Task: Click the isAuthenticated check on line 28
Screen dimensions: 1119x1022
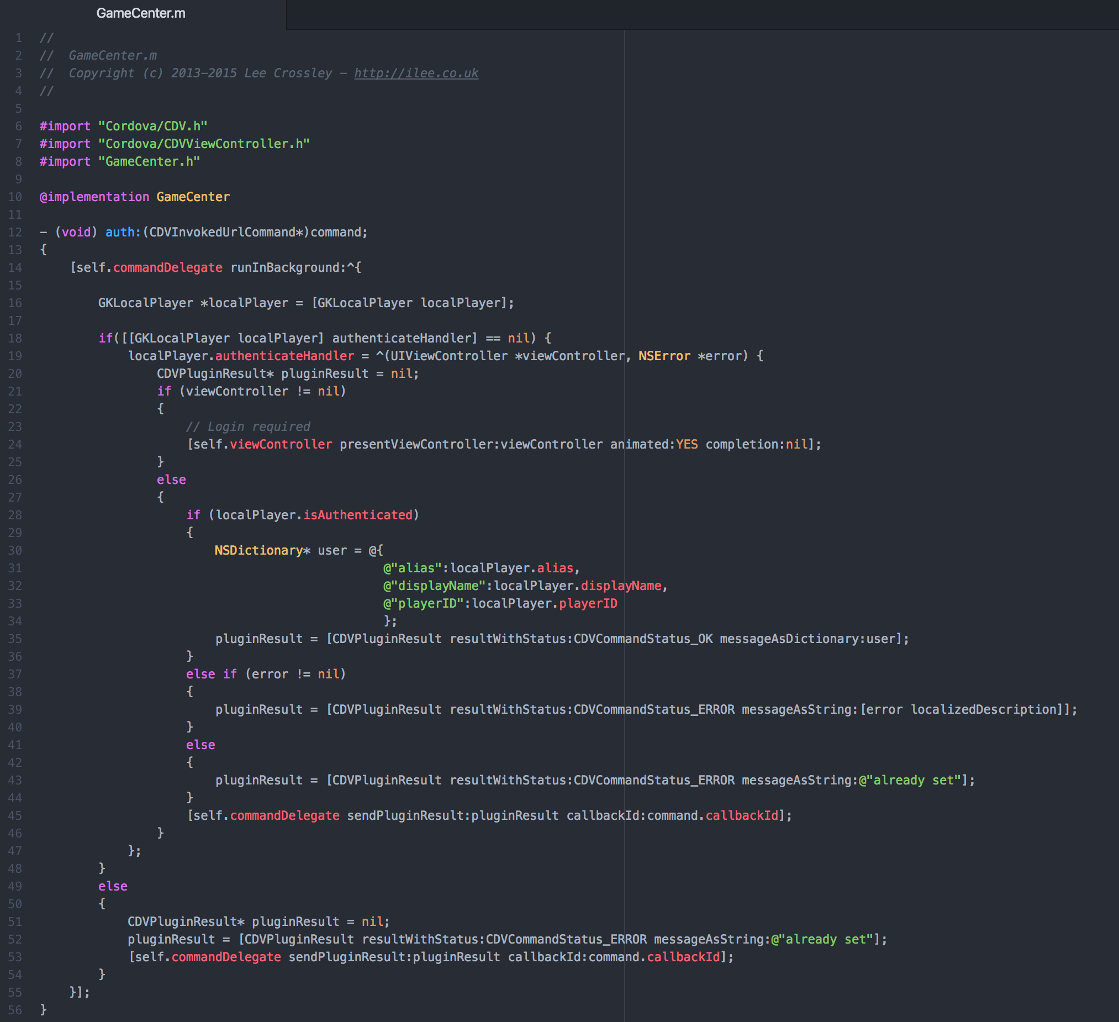Action: [359, 515]
